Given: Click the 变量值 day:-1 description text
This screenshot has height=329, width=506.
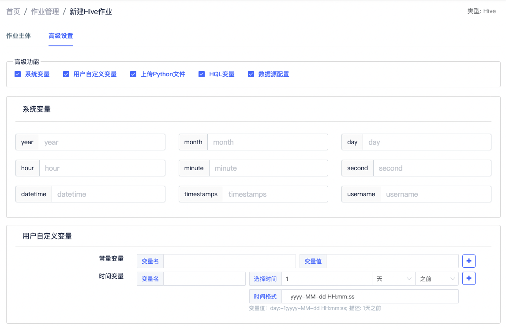Looking at the screenshot, I should coord(315,308).
